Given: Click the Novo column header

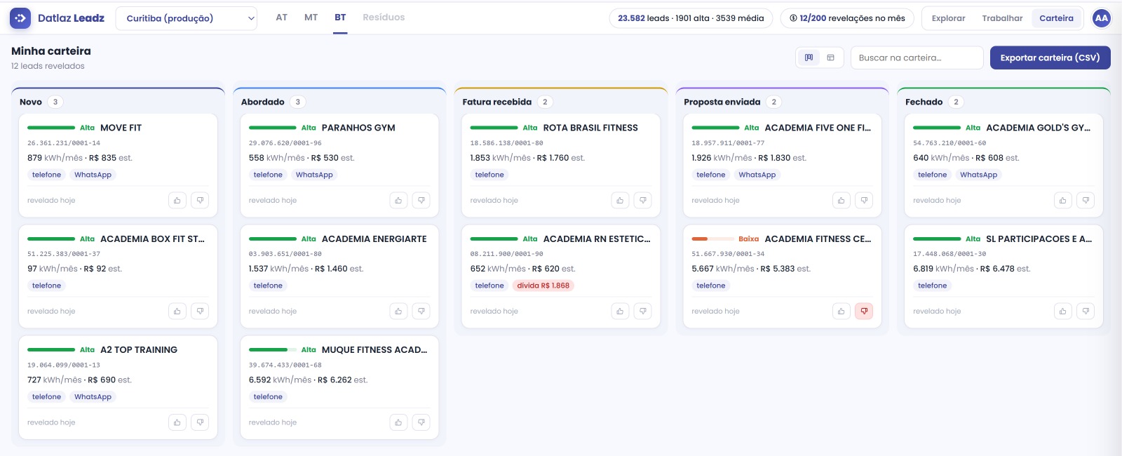Looking at the screenshot, I should 31,102.
